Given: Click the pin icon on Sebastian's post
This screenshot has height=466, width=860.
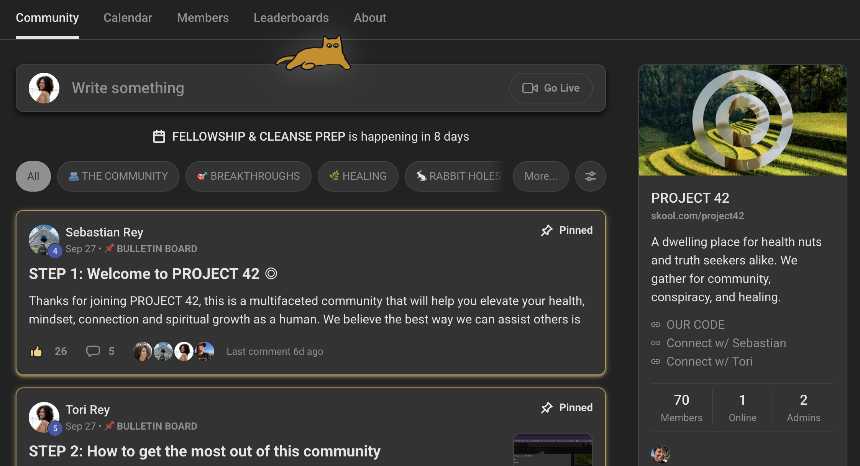Looking at the screenshot, I should 547,230.
